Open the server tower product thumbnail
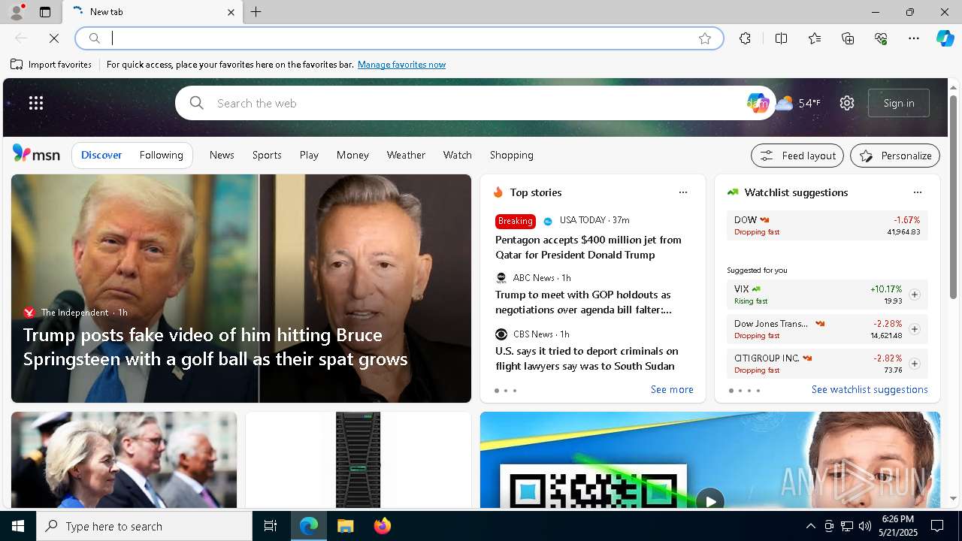The height and width of the screenshot is (541, 962). (358, 460)
